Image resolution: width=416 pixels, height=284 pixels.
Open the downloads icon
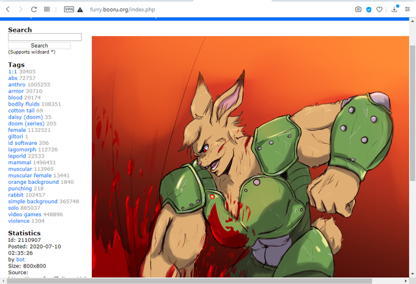[394, 9]
